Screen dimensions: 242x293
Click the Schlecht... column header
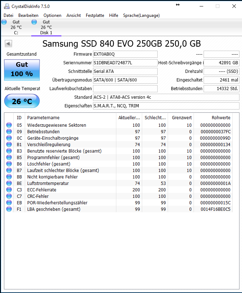tap(155, 118)
